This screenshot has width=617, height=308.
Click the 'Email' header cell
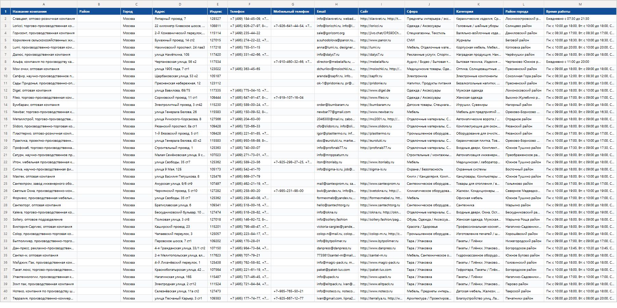(x=336, y=11)
